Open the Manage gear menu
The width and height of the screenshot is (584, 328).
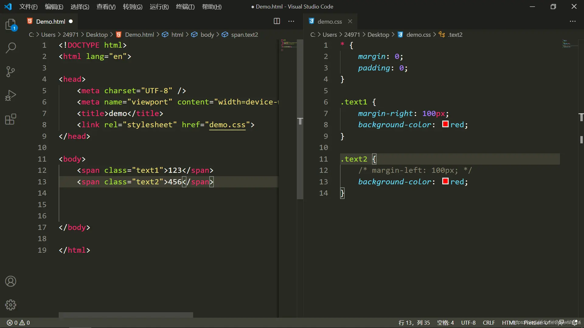pyautogui.click(x=11, y=305)
